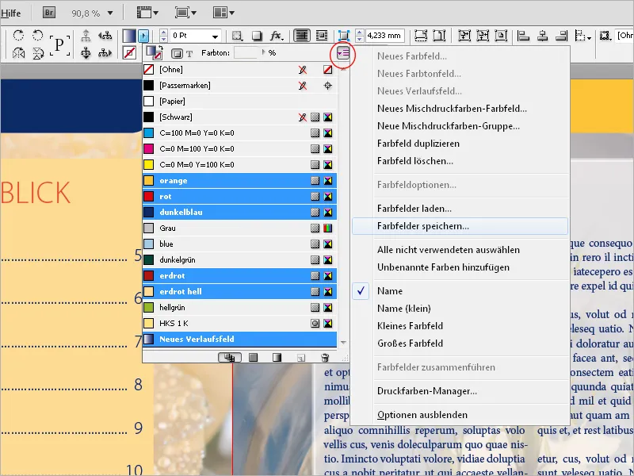This screenshot has width=634, height=476.
Task: Click the trash icon to delete swatch
Action: click(325, 358)
